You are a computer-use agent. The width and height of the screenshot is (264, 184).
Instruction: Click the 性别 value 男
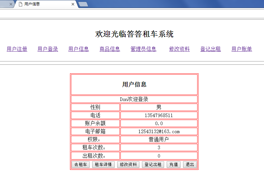pyautogui.click(x=159, y=107)
